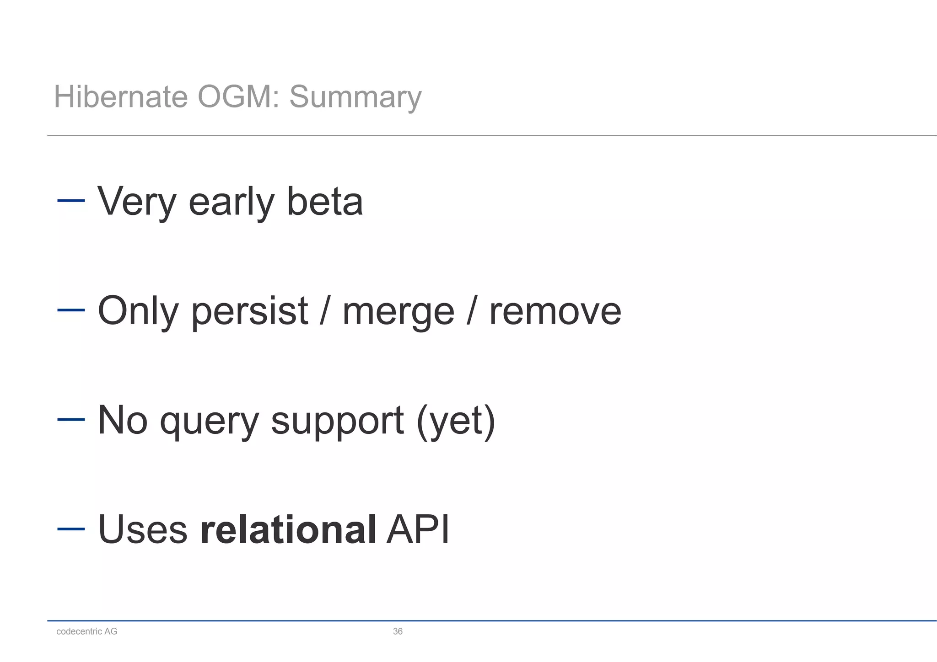Click the blue dash before 'Uses relational API'

click(71, 529)
